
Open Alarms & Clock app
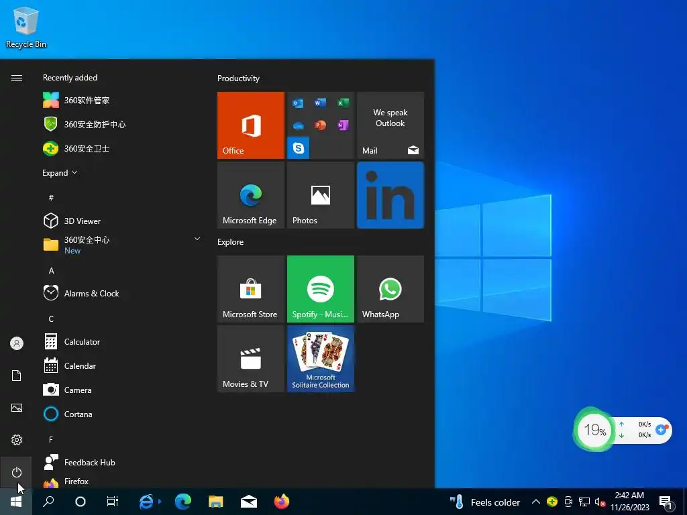tap(122, 294)
